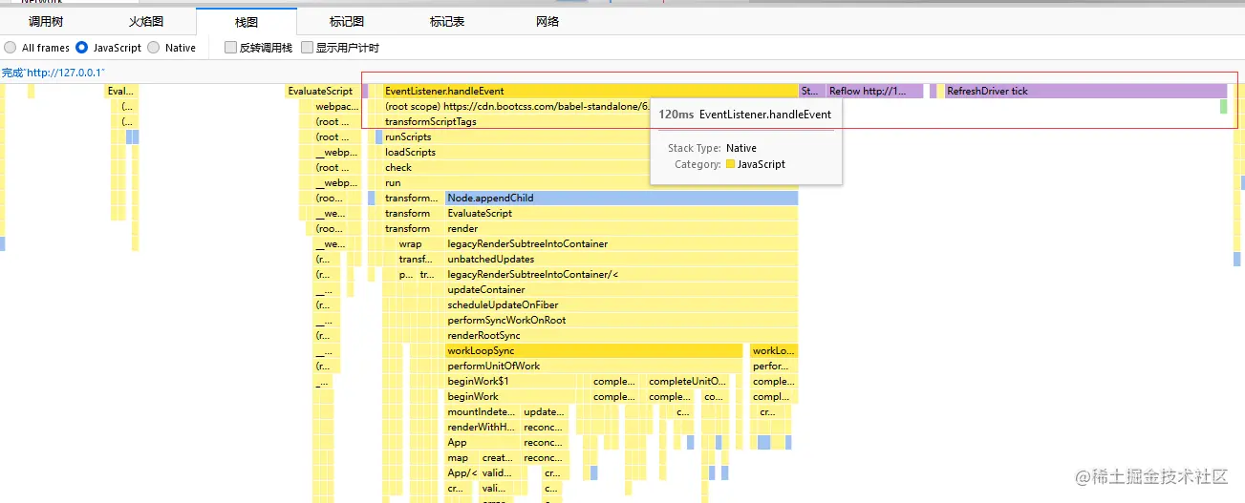Switch to the 网络 tab
Viewport: 1245px width, 503px height.
coord(547,21)
